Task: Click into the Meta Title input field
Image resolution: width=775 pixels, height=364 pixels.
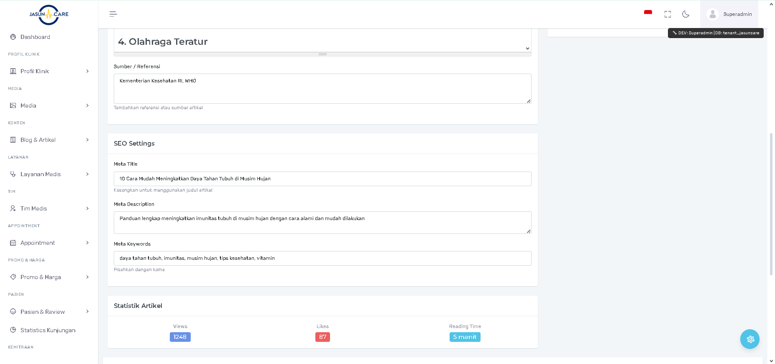Action: (x=322, y=179)
